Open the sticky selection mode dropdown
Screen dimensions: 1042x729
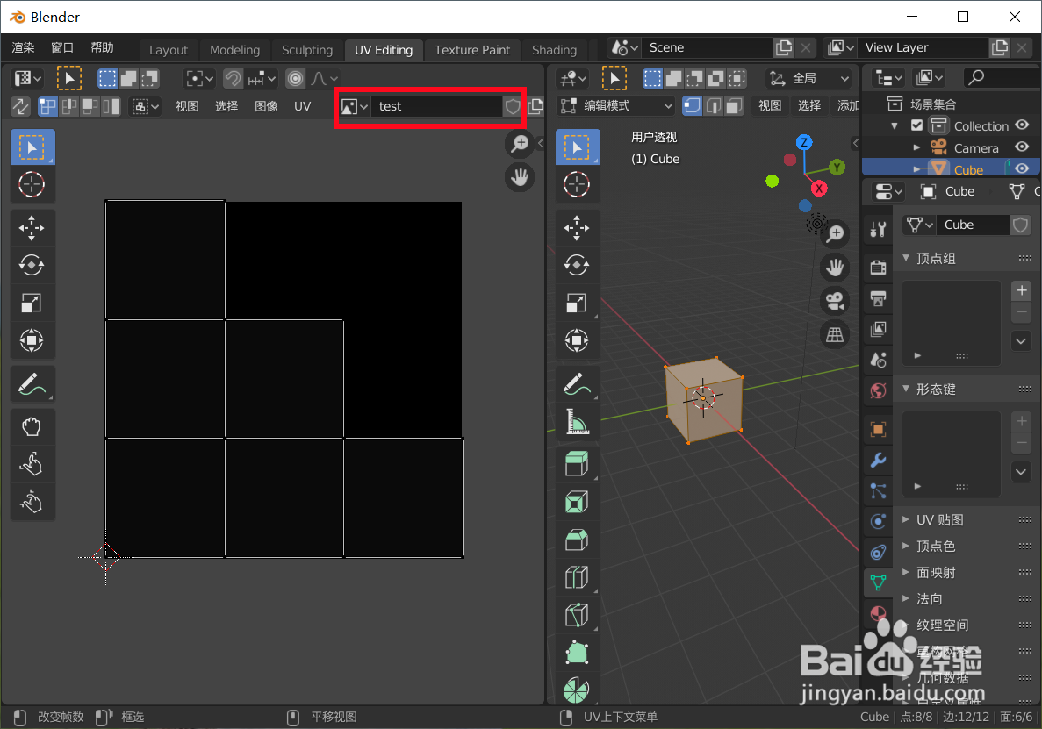[x=146, y=106]
